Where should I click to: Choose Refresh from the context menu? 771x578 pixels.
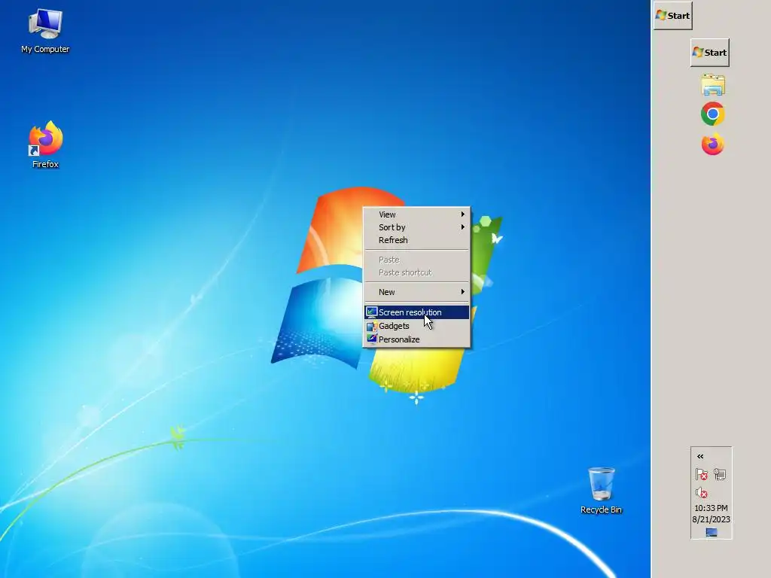tap(416, 240)
